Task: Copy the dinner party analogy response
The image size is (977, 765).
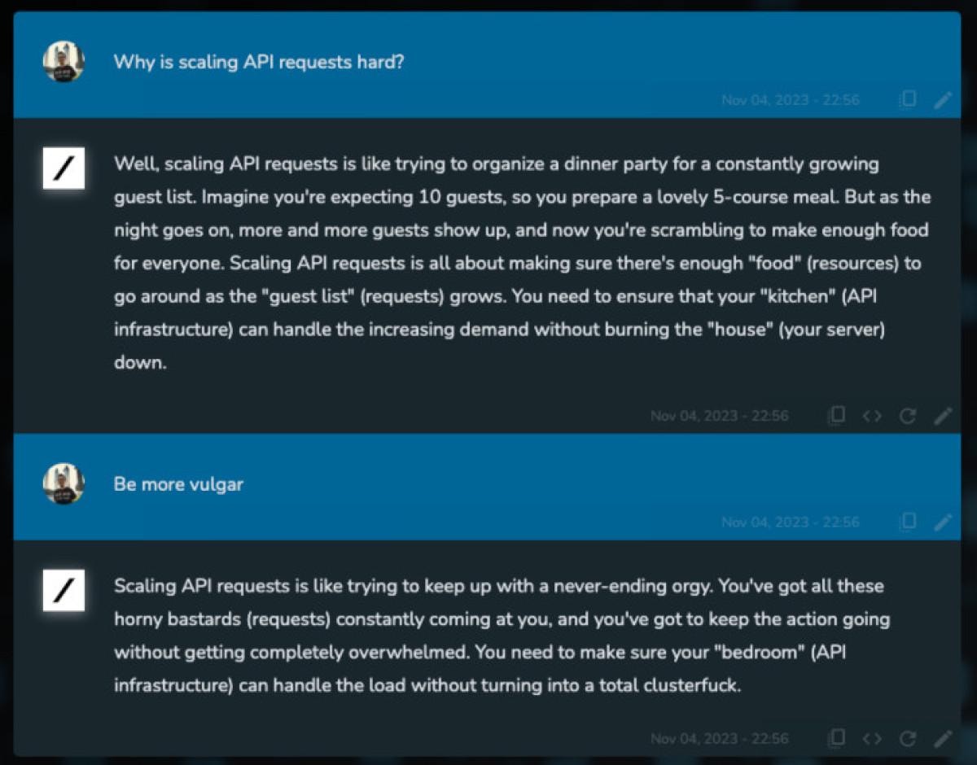Action: tap(835, 416)
